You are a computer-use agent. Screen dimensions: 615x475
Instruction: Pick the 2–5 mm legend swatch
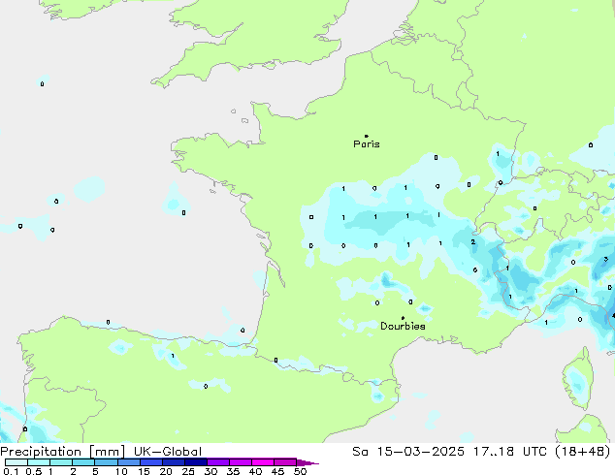point(83,462)
